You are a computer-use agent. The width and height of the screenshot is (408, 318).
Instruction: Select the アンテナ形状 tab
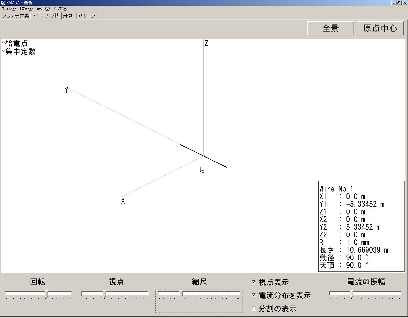click(46, 15)
